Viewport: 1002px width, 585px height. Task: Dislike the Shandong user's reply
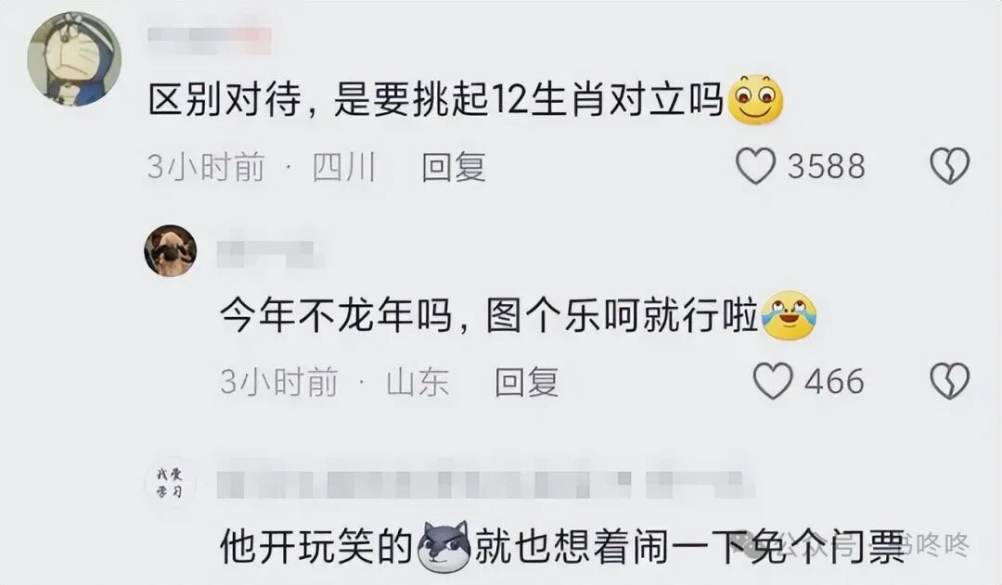point(950,381)
